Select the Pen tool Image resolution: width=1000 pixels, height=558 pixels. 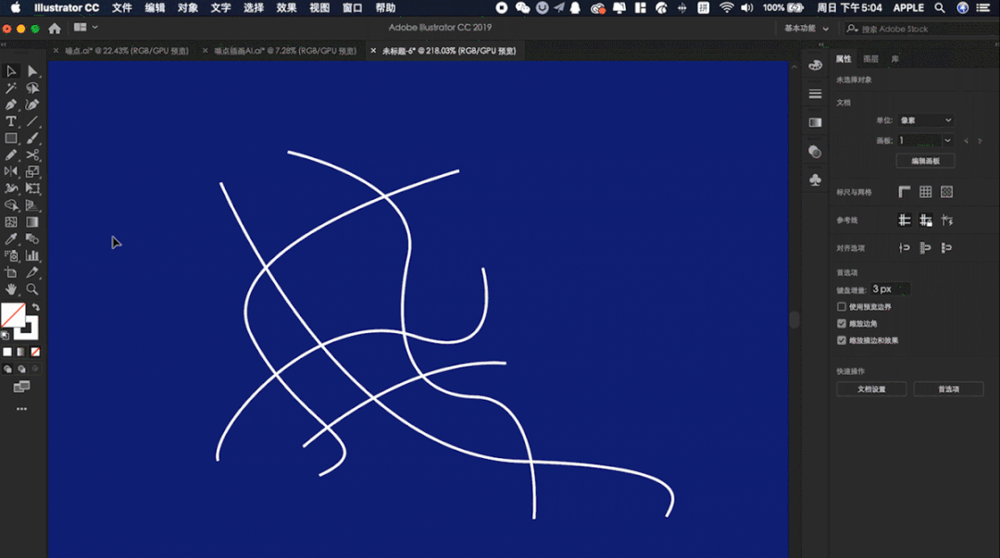[x=11, y=105]
